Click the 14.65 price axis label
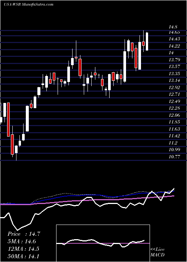 [x=174, y=33]
